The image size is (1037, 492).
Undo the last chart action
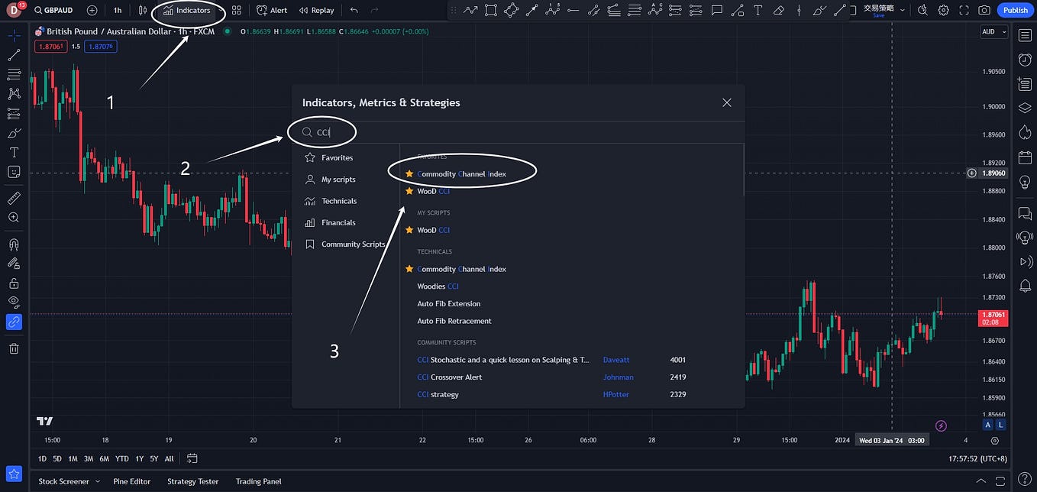pyautogui.click(x=354, y=11)
